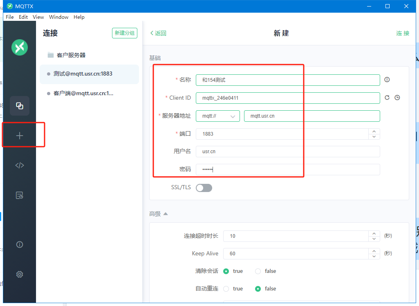Click the info icon beside name field
Viewport: 419px width, 306px height.
click(x=387, y=80)
